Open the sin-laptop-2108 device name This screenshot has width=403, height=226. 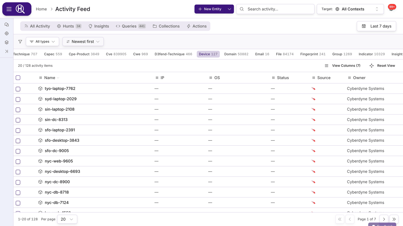pyautogui.click(x=60, y=109)
